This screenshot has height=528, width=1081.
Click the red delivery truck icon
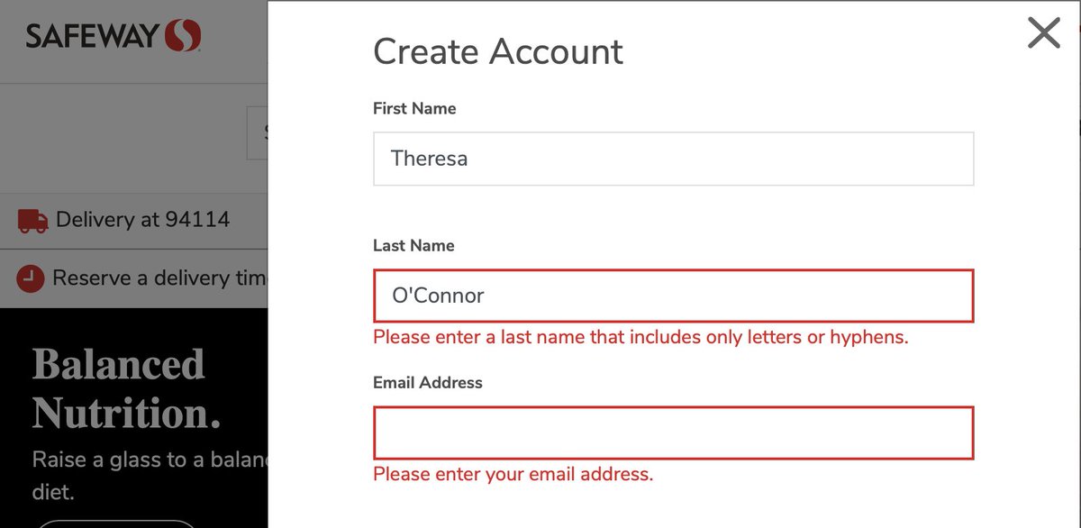tap(32, 220)
